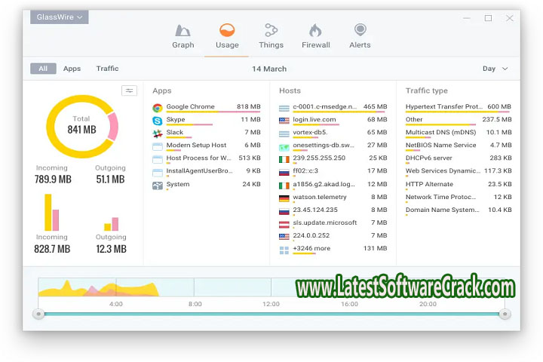Select NetBIOS Name Service traffic type

pos(459,146)
